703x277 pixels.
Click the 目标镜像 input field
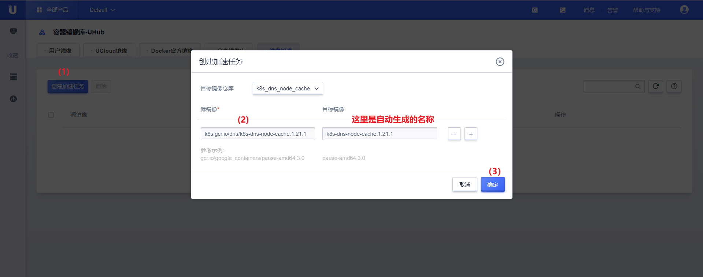tap(380, 134)
